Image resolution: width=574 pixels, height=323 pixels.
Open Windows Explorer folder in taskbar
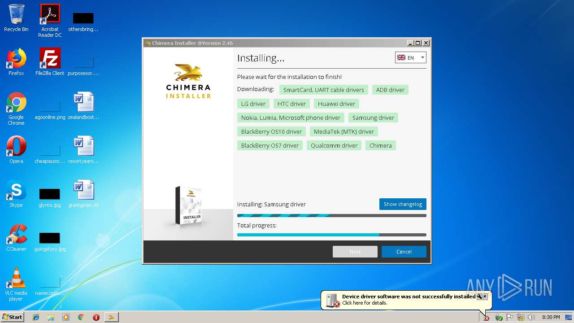point(51,317)
